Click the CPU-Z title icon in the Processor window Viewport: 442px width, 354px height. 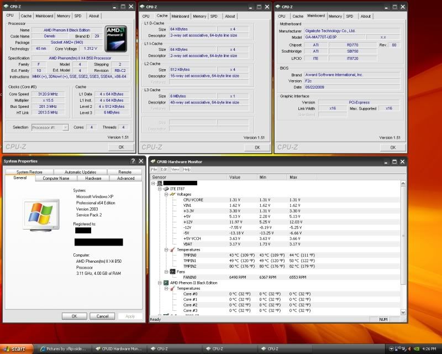click(6, 6)
